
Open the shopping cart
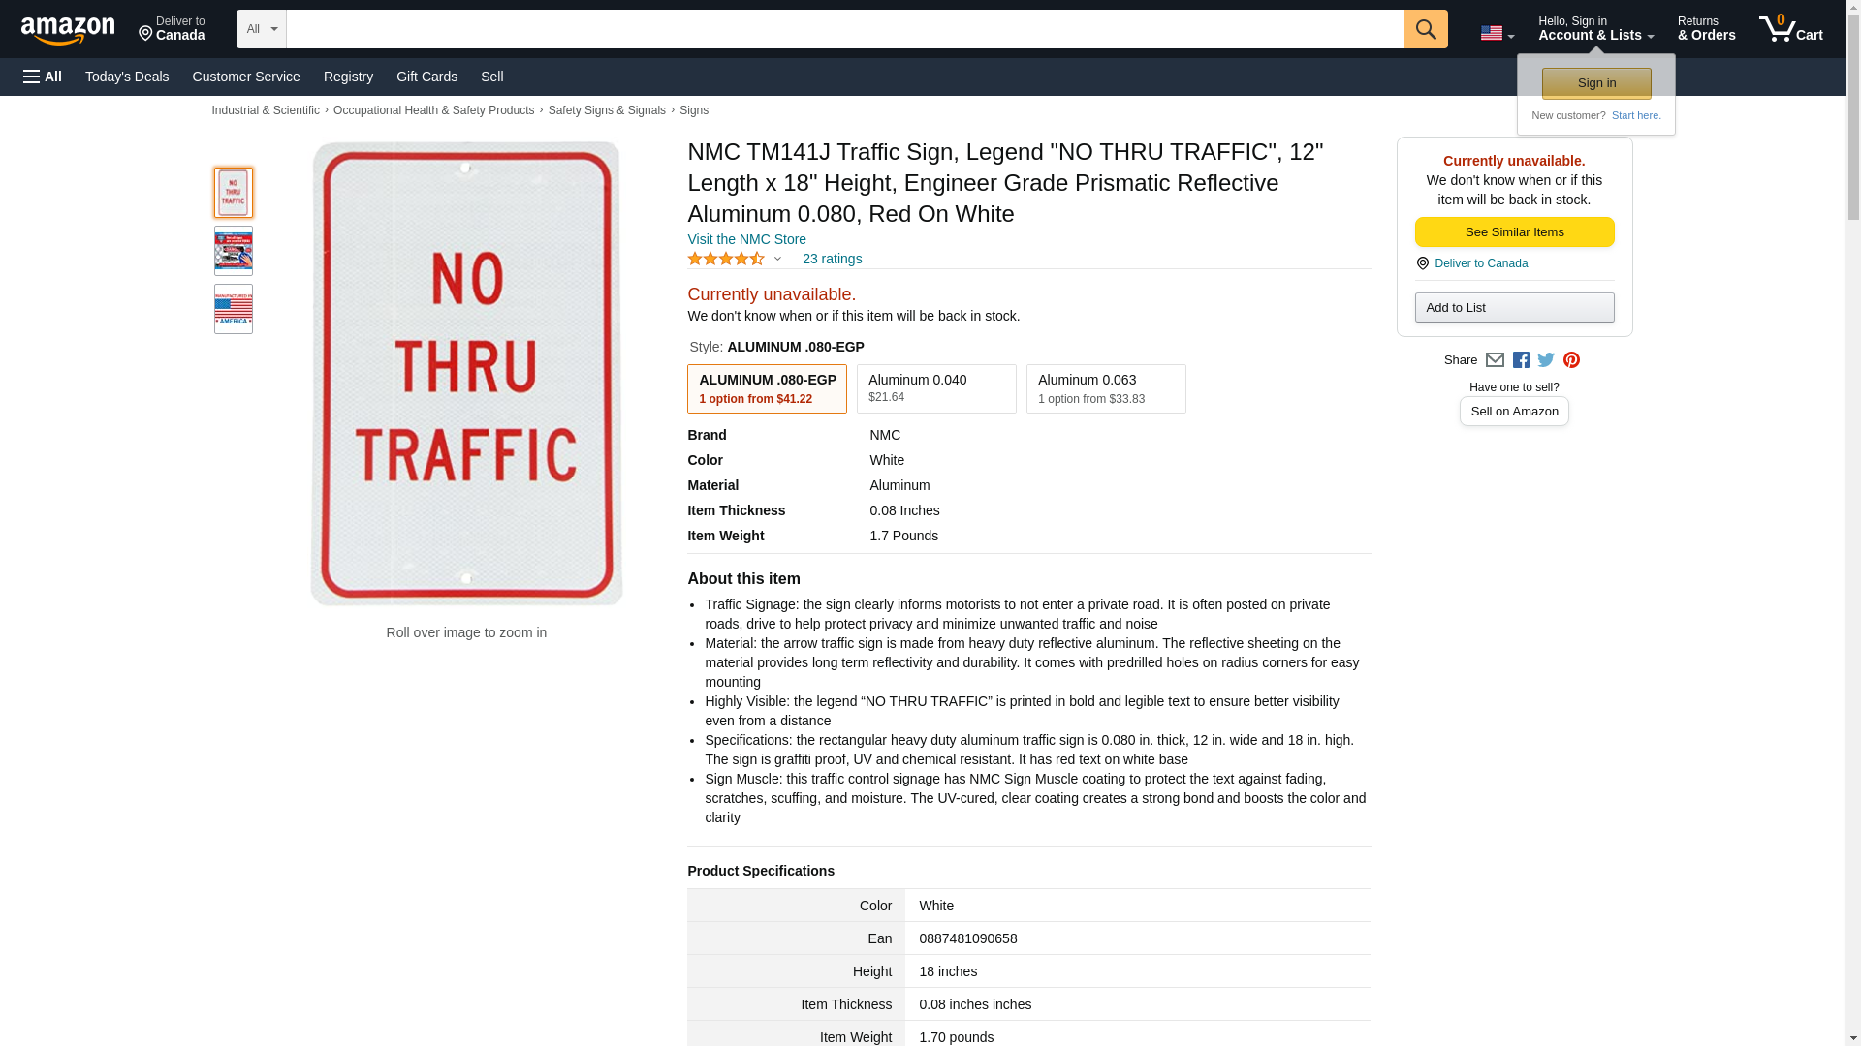coord(1790,29)
